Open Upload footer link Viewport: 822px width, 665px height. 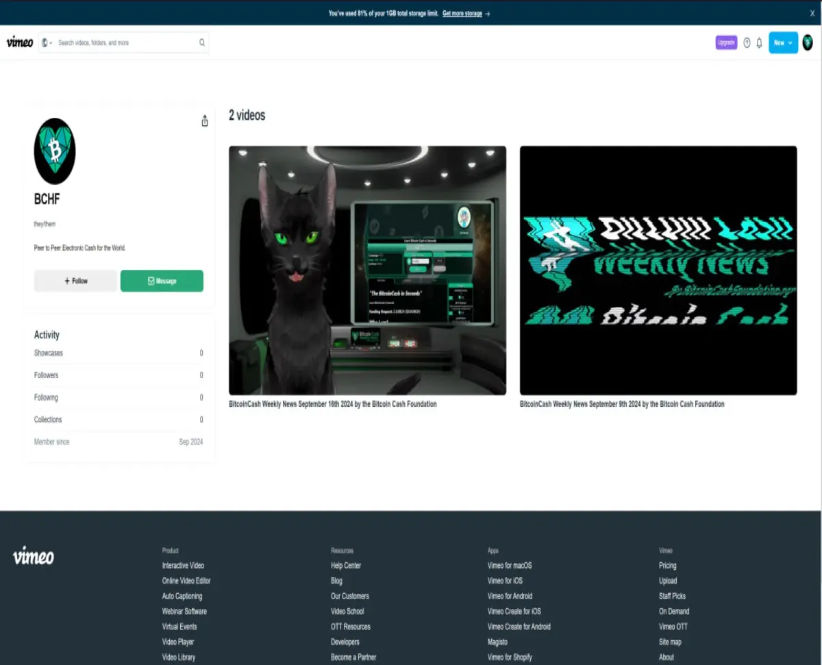pos(668,581)
